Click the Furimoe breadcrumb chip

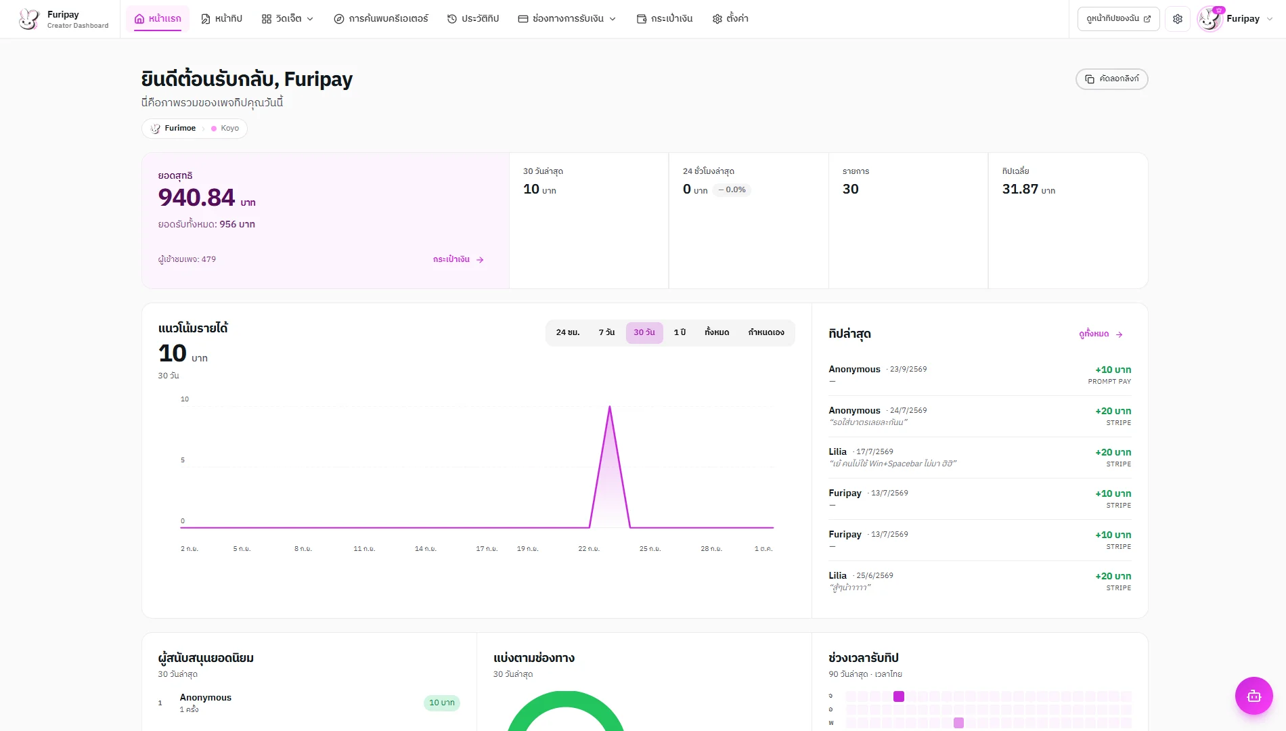point(173,129)
